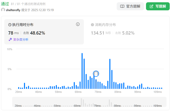Open the shelterofly username link
This screenshot has width=171, height=111.
point(13,10)
